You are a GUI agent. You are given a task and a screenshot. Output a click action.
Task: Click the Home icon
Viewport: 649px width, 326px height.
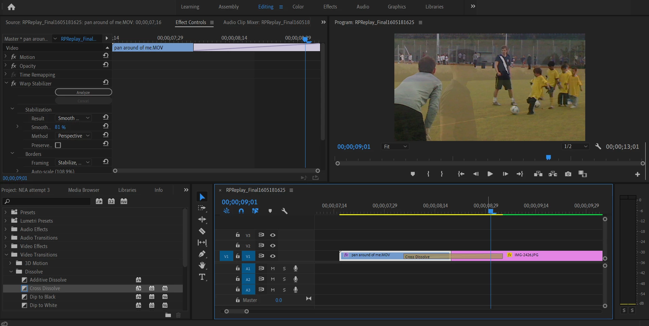tap(11, 7)
